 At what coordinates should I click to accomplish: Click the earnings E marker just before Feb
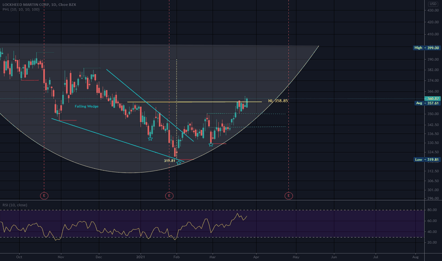tap(169, 196)
